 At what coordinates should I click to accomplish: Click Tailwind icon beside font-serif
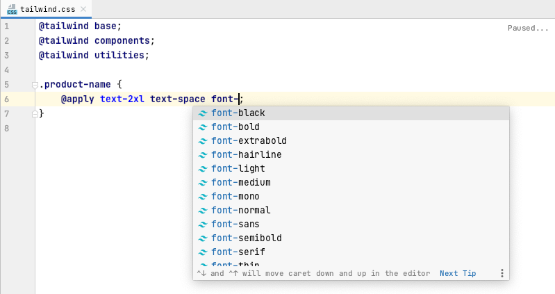tap(202, 252)
